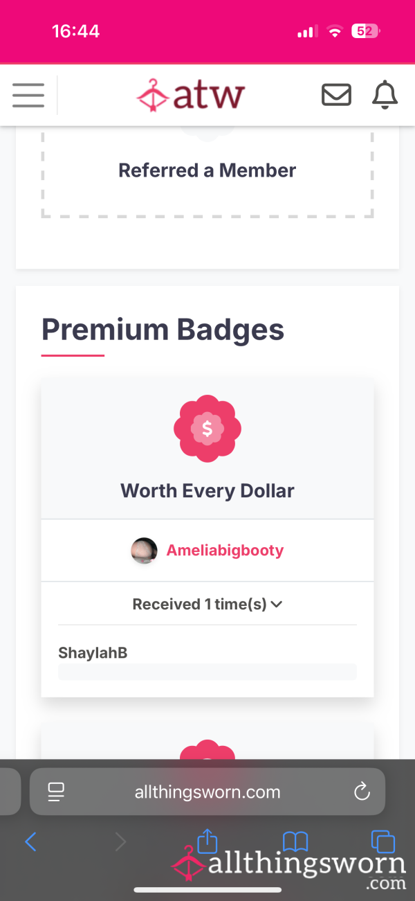
Task: Click the chevron beside Received 1 time(s)
Action: tap(277, 605)
